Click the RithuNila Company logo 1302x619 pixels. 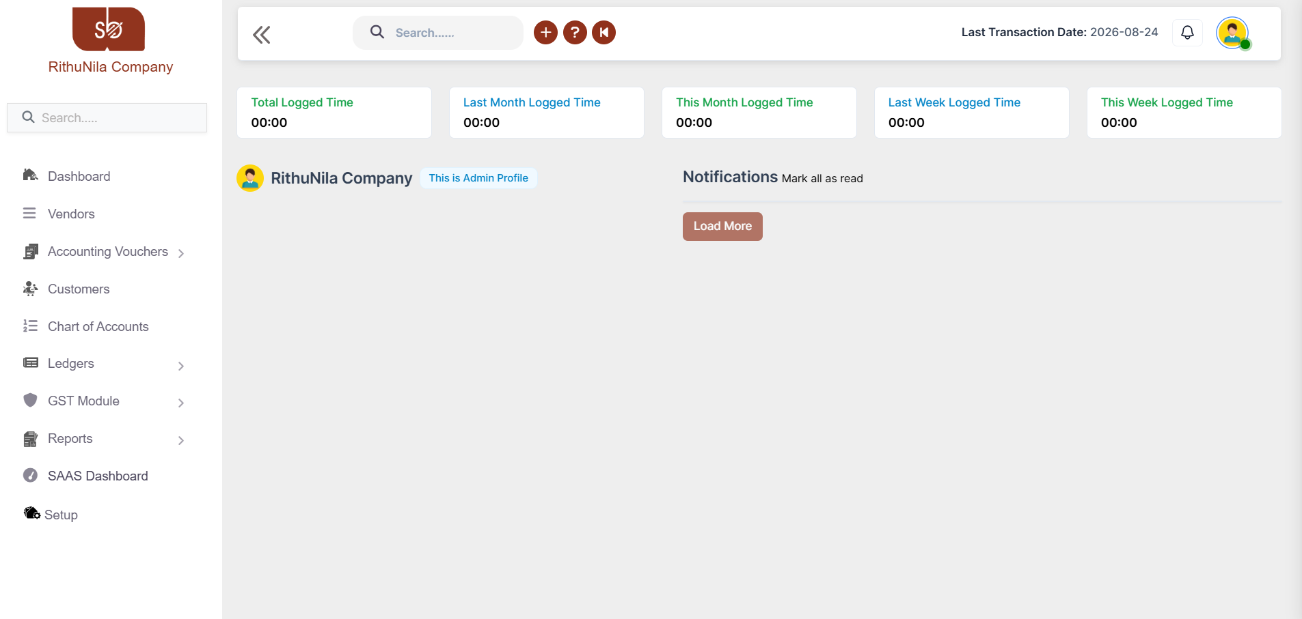[x=109, y=29]
